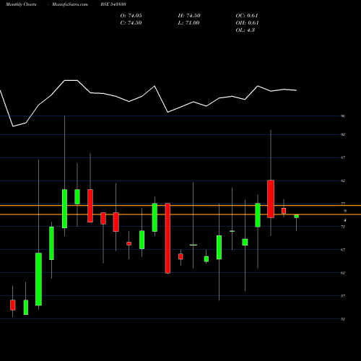
Task: Click the 'MunafaSutra.com' label
Action: click(70, 4)
